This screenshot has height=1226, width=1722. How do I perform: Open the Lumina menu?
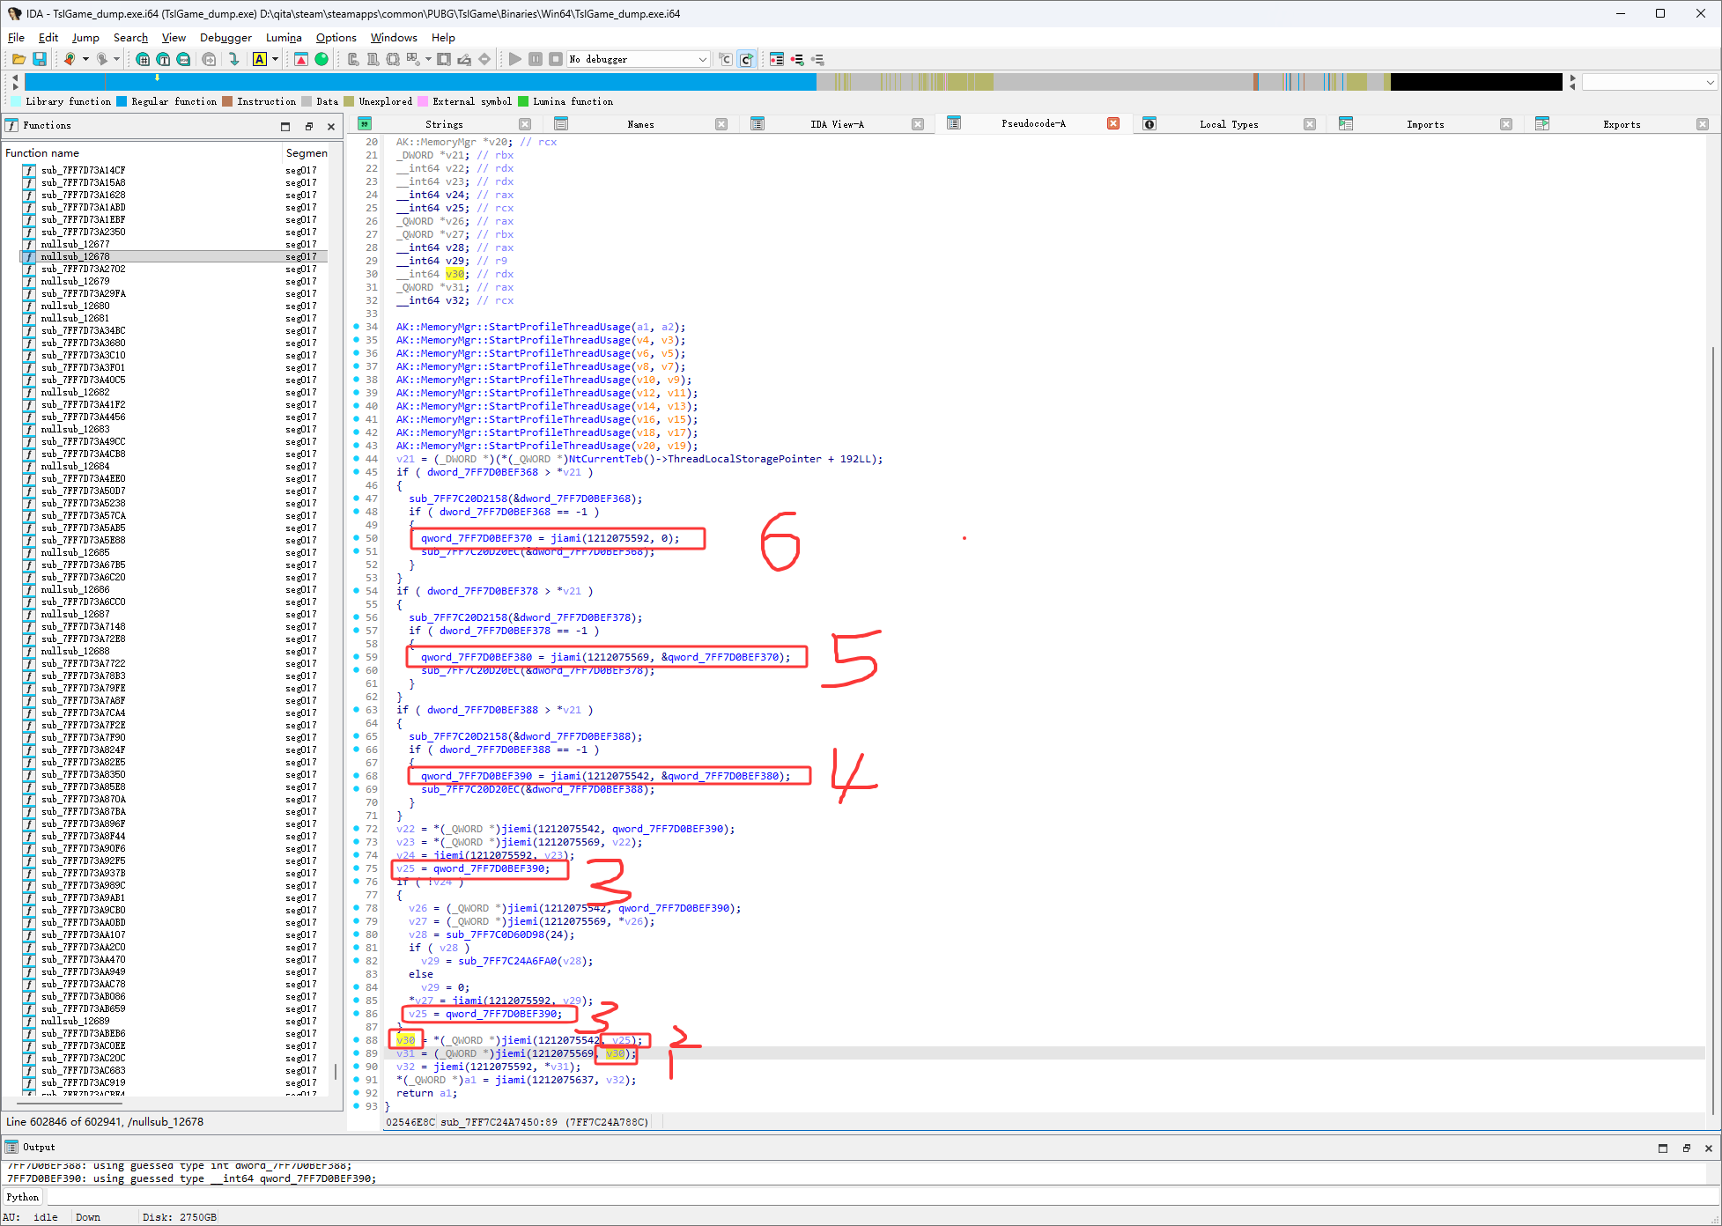284,38
